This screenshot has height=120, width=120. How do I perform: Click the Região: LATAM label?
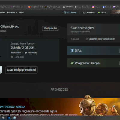click(x=16, y=52)
